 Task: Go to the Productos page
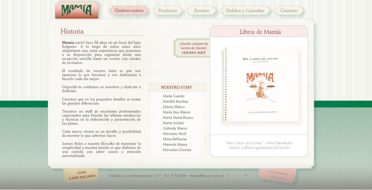[x=168, y=11]
